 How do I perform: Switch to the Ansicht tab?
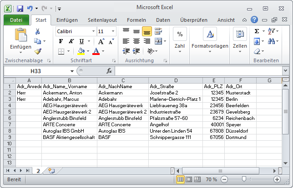226,20
